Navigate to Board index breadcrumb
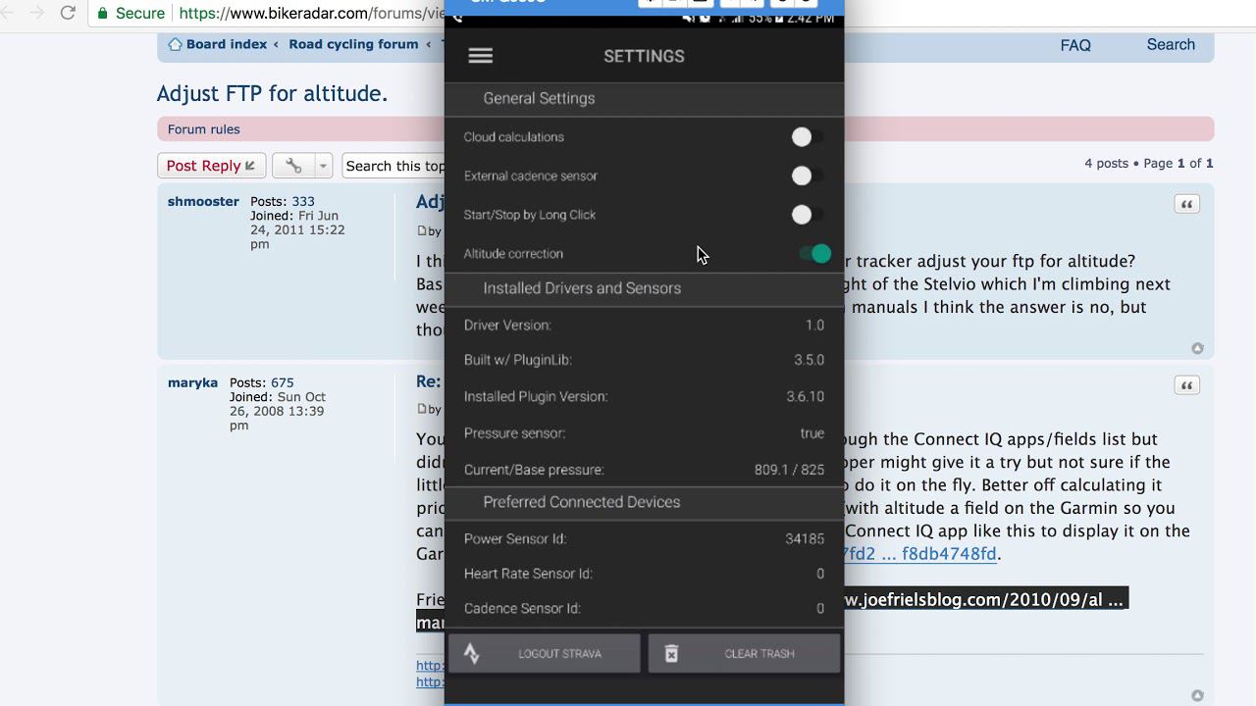This screenshot has height=706, width=1256. click(227, 44)
